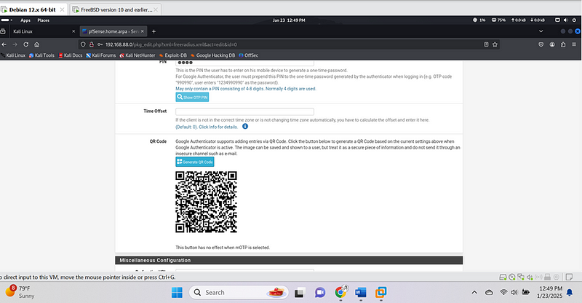The width and height of the screenshot is (582, 303).
Task: Click the CPU 1% usage monitor
Action: pyautogui.click(x=479, y=20)
